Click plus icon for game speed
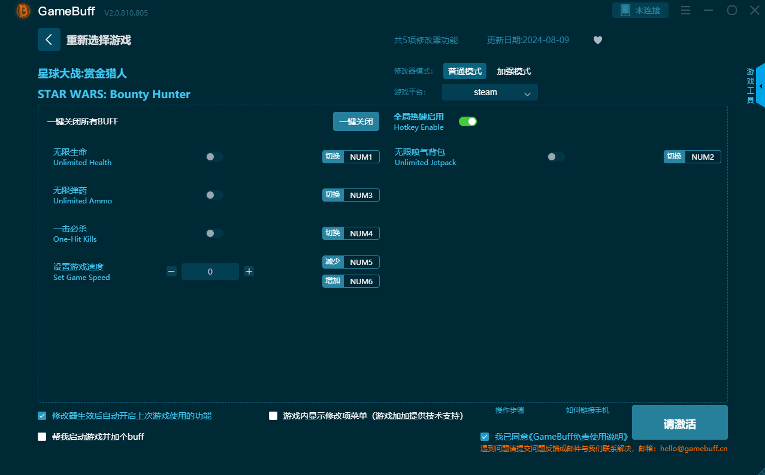 click(x=249, y=272)
